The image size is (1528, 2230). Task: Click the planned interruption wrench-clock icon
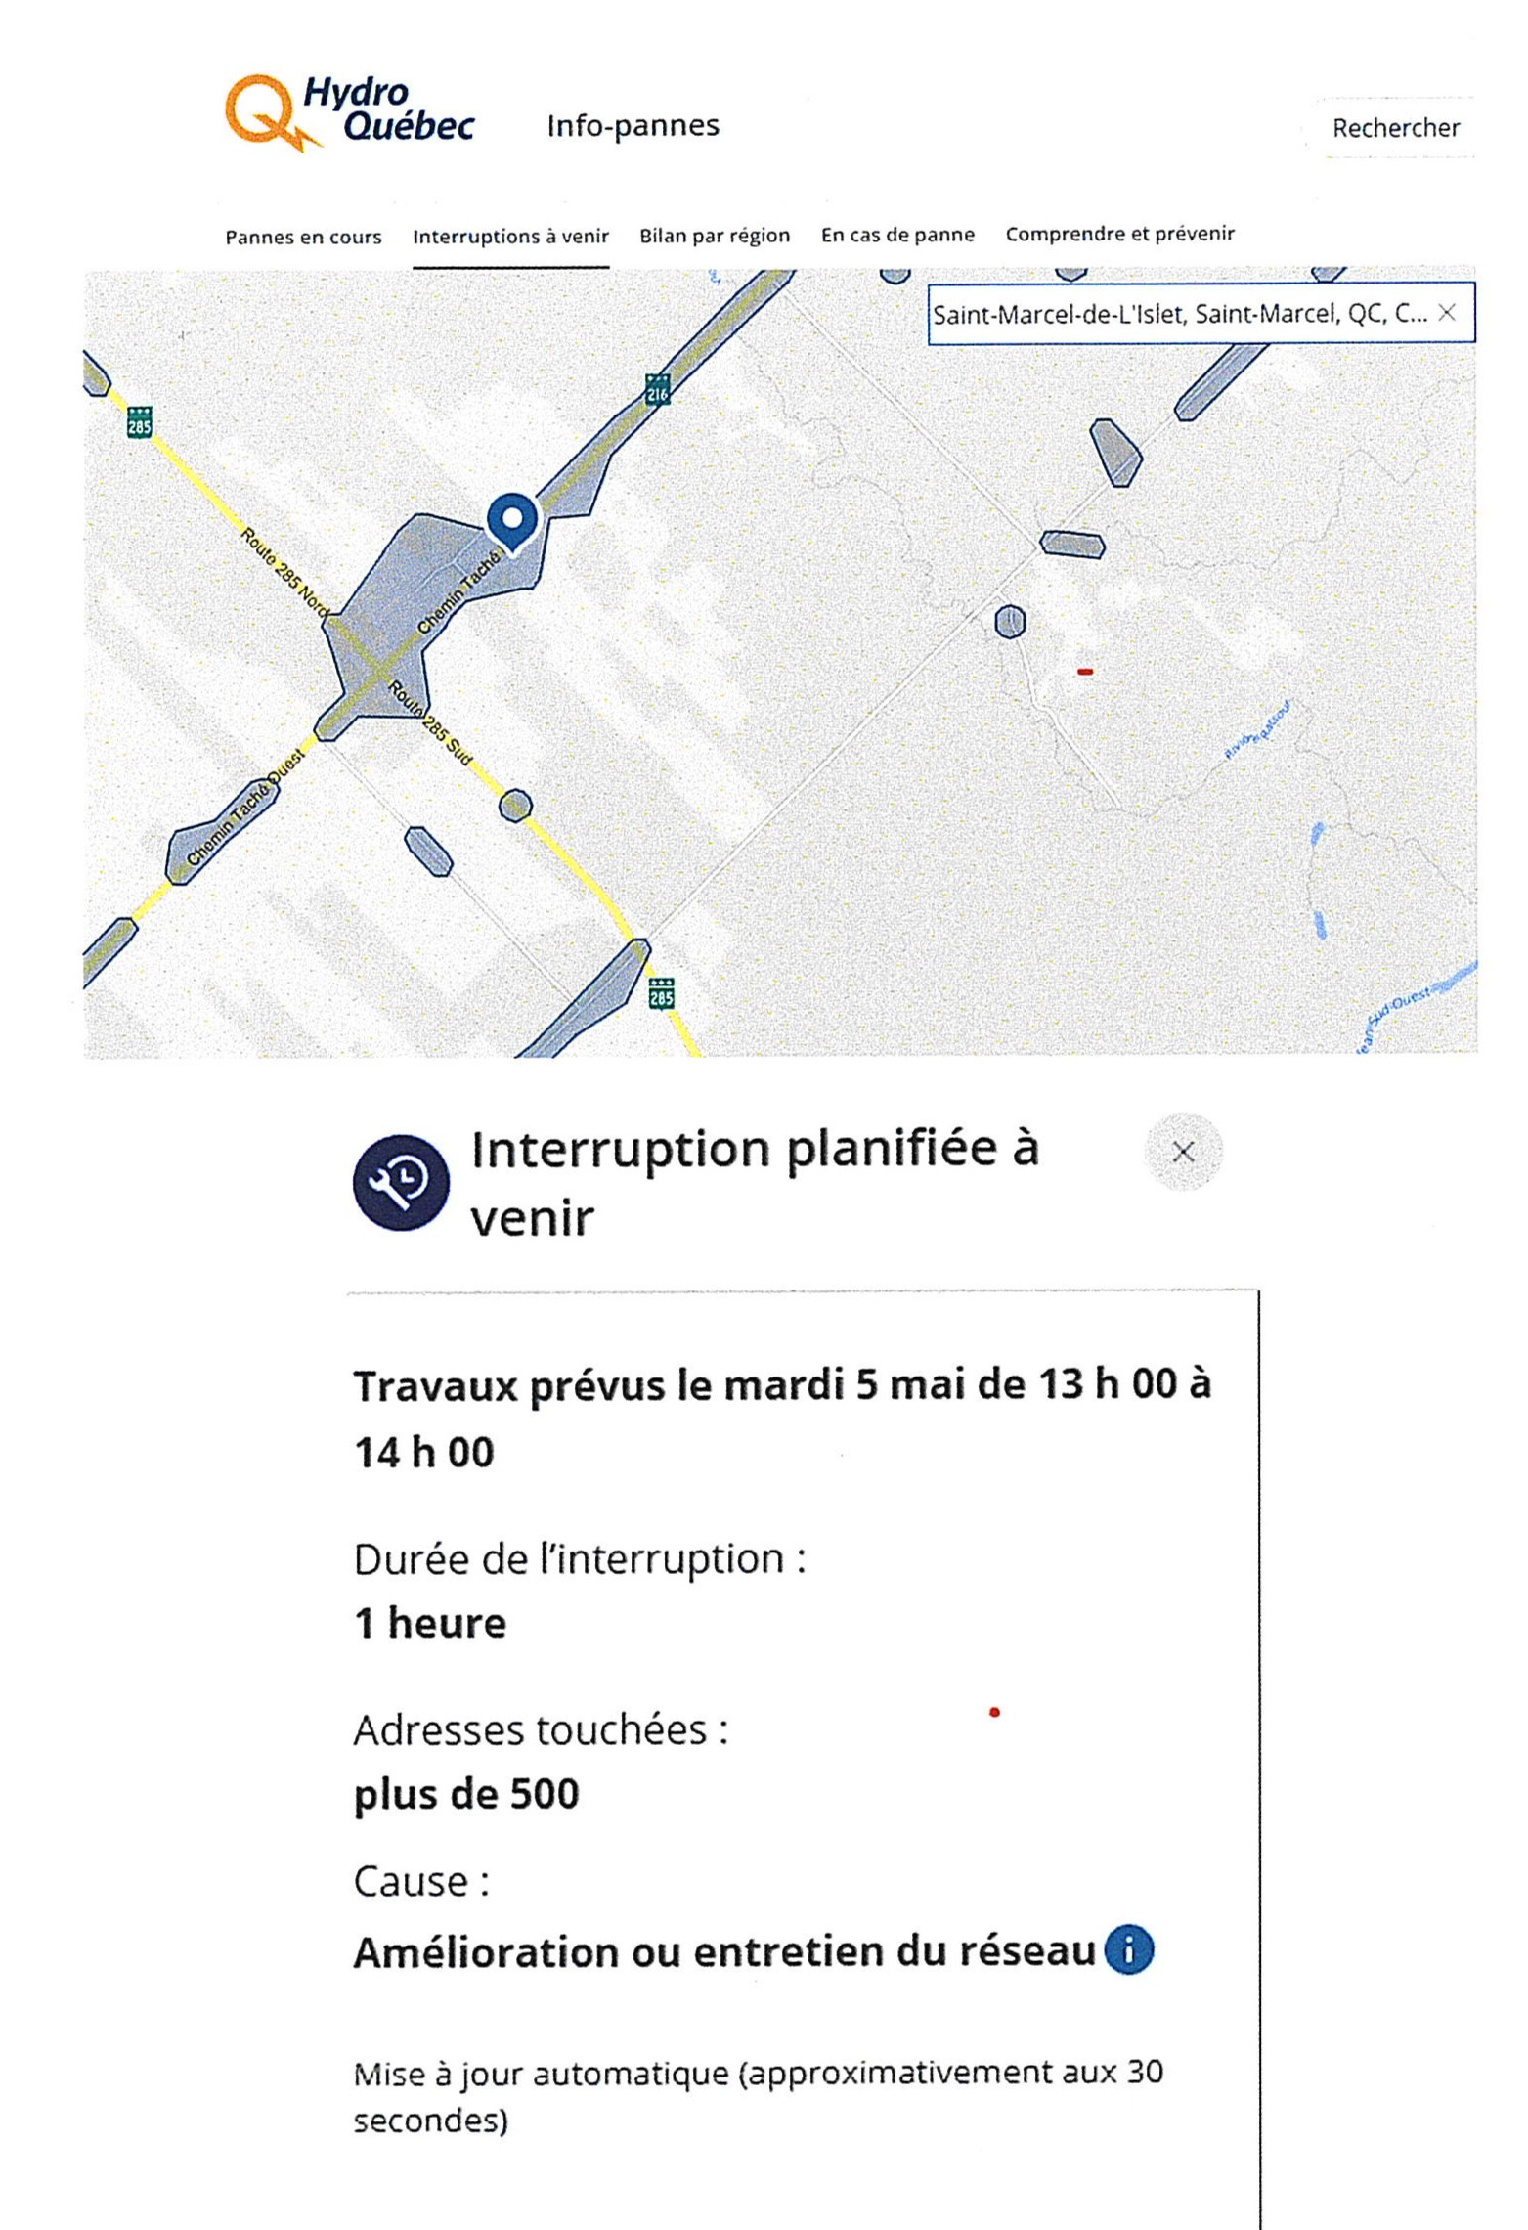pos(401,1182)
